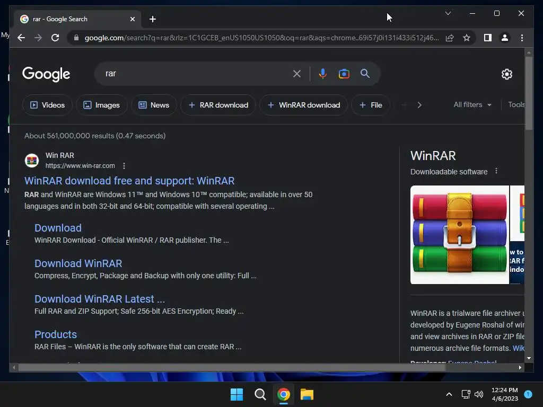Open Google quick settings gear

506,74
